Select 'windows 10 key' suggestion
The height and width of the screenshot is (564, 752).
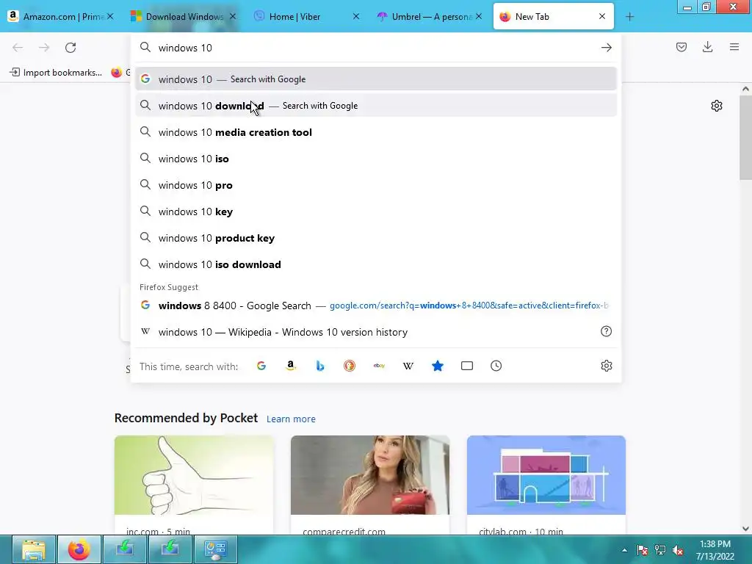point(376,211)
